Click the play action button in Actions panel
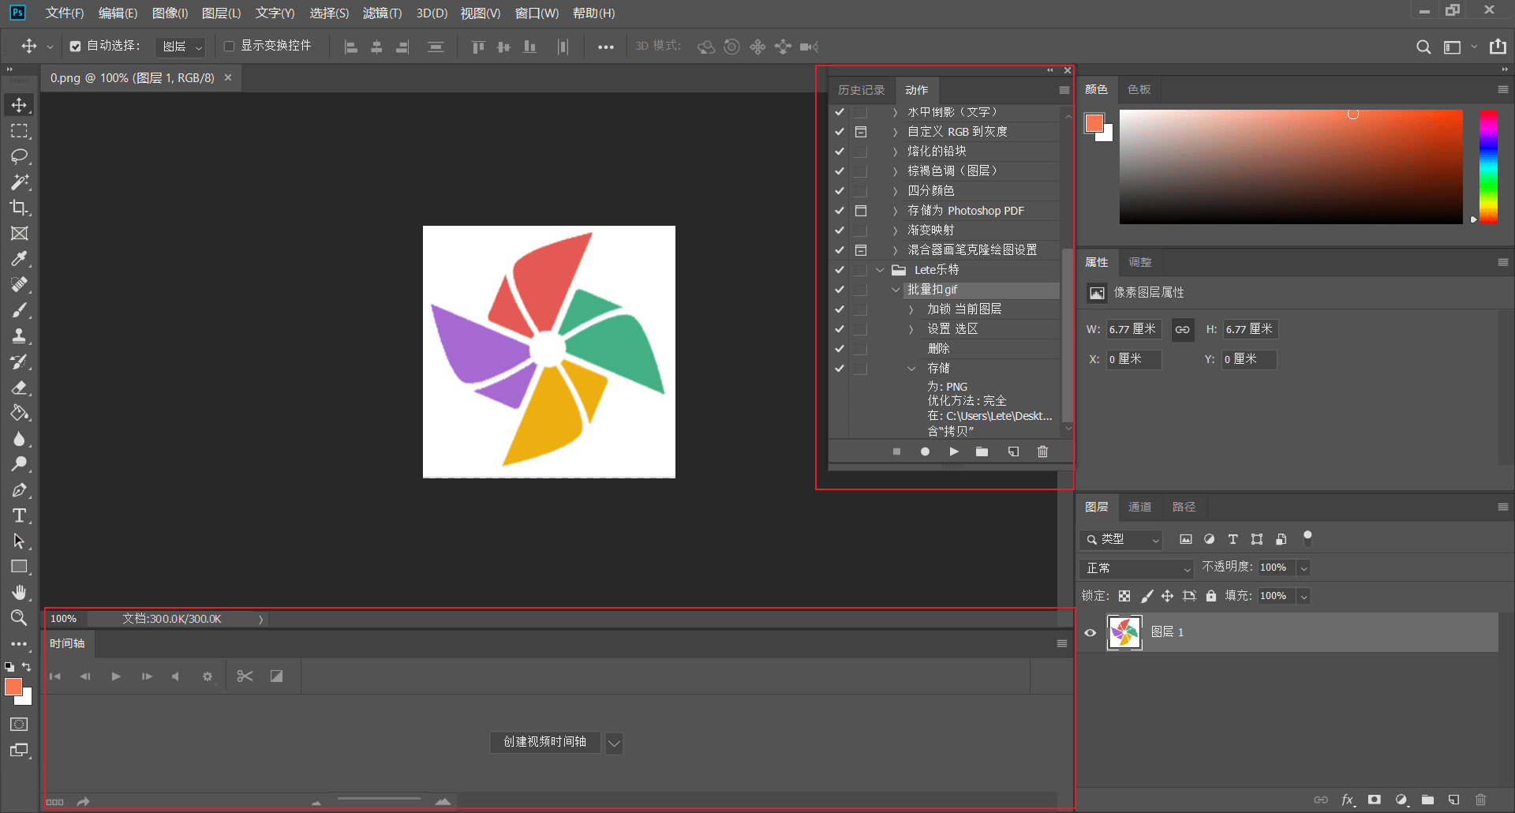The height and width of the screenshot is (813, 1515). (x=954, y=451)
